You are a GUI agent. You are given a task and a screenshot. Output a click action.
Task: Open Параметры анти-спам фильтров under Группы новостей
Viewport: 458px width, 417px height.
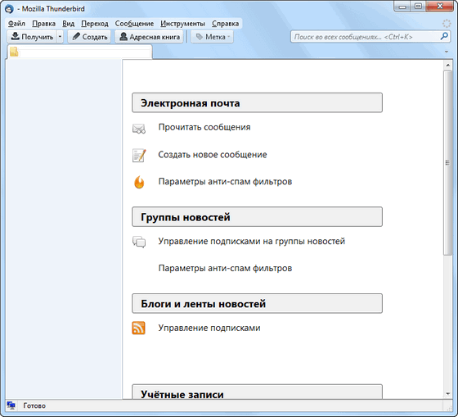tap(225, 268)
